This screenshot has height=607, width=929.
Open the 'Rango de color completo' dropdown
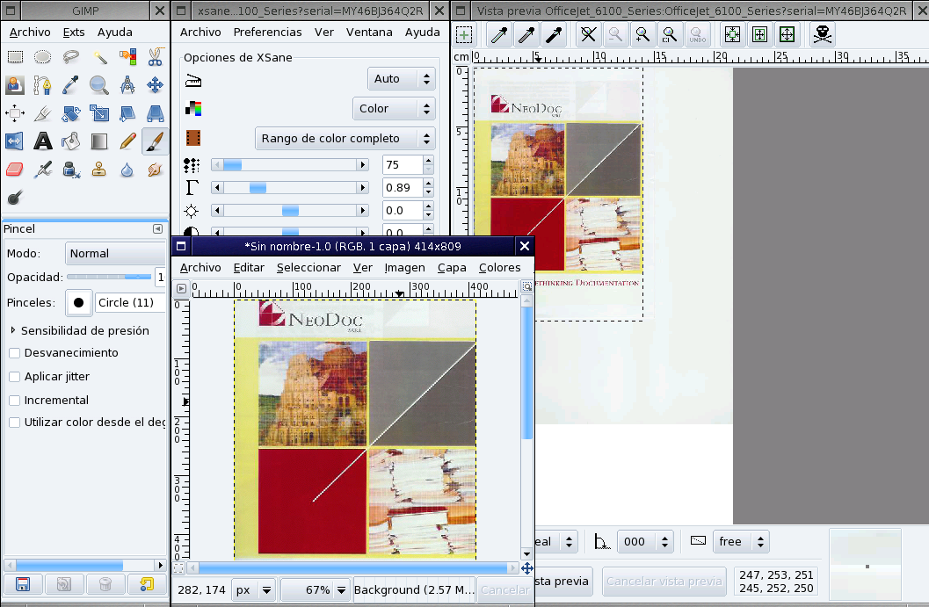click(x=345, y=139)
